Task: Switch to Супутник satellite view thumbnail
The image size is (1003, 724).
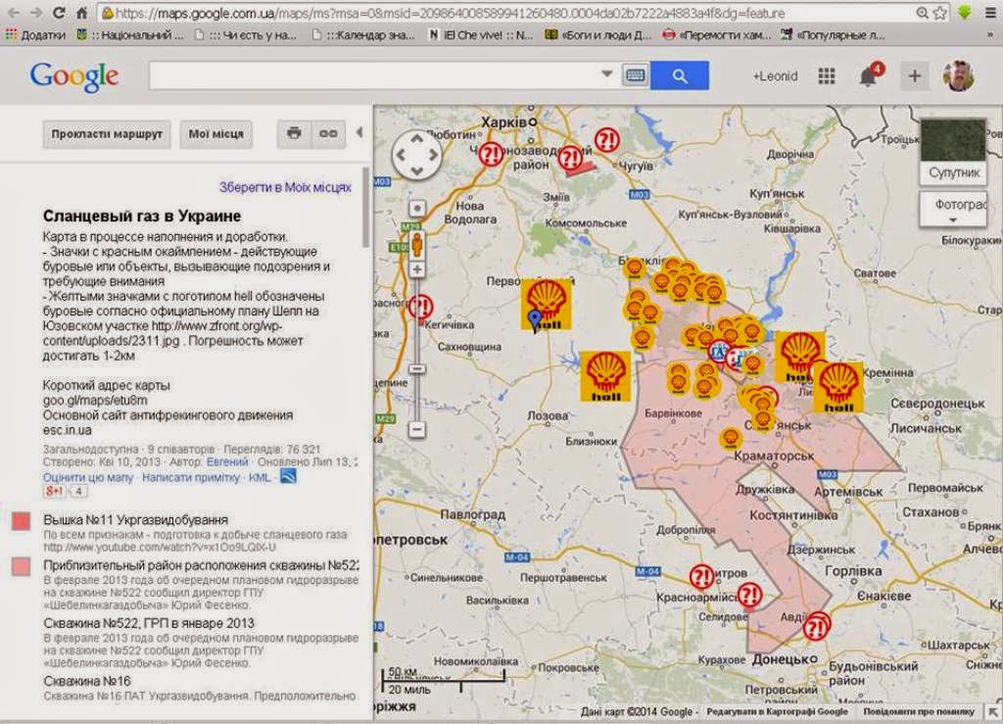Action: pyautogui.click(x=953, y=150)
